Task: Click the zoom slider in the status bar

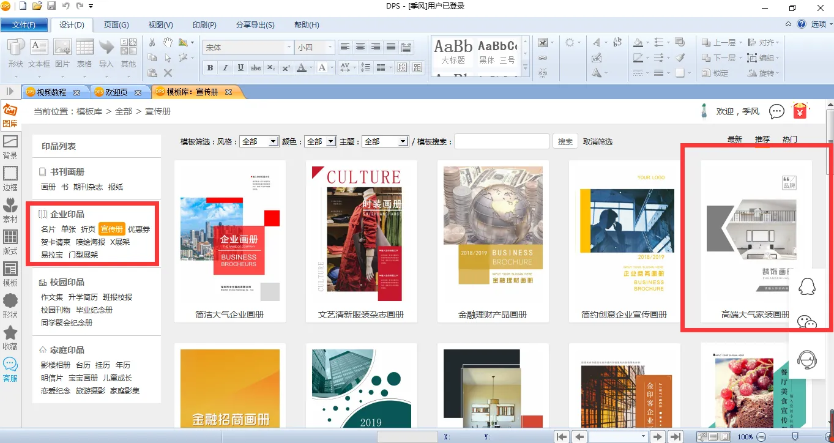Action: coord(795,436)
